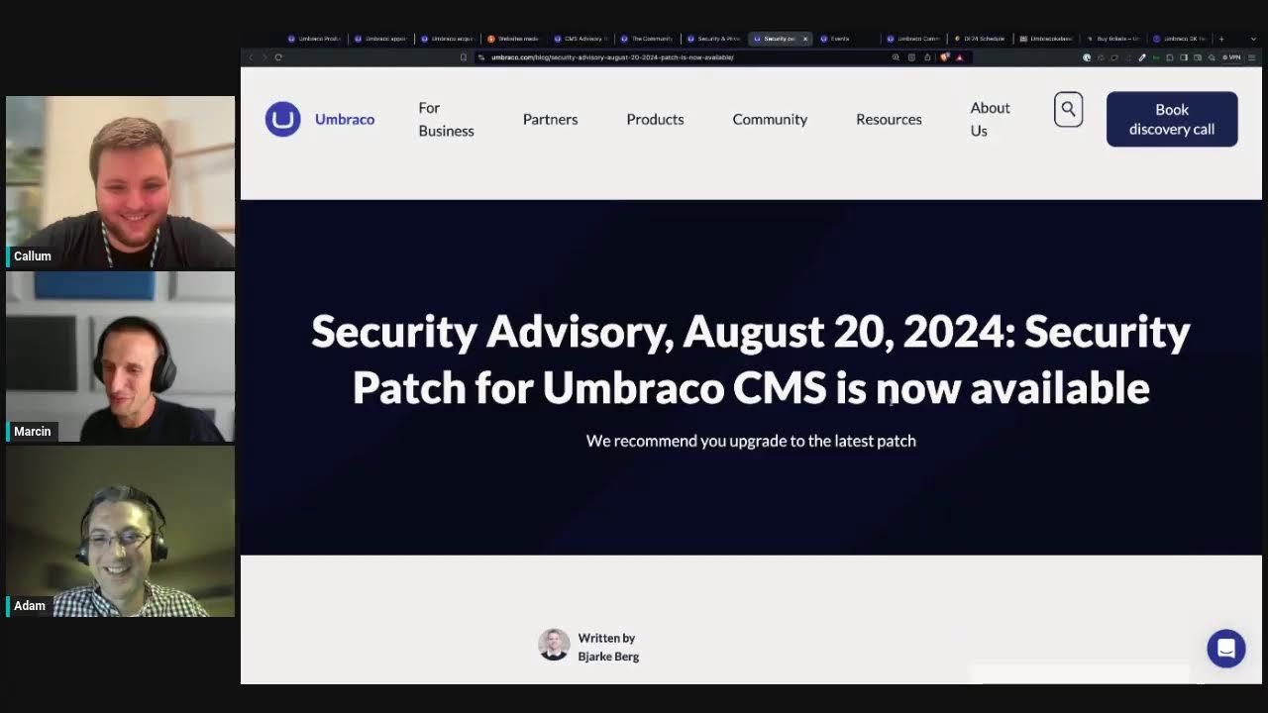Switch to the Umbracokalender tab
Screen dimensions: 1268x713
[1046, 39]
